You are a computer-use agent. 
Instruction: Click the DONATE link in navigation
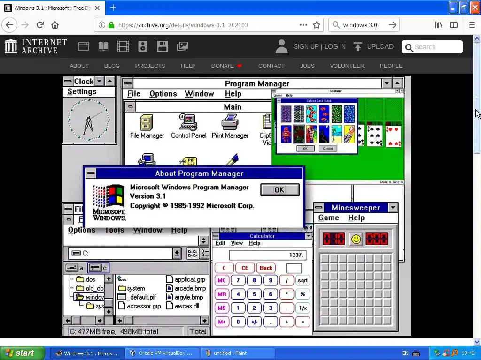tap(226, 66)
